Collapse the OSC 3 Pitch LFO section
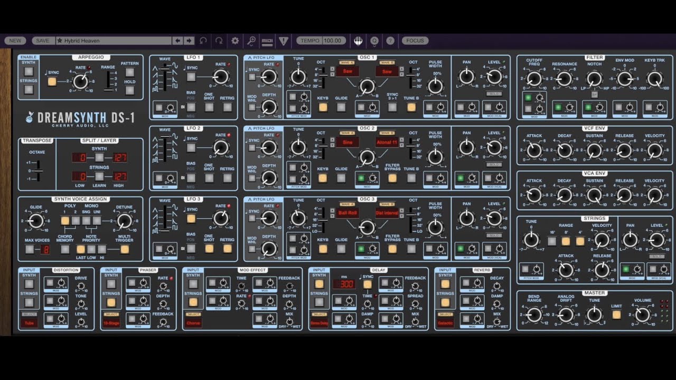The height and width of the screenshot is (380, 676). coord(249,199)
